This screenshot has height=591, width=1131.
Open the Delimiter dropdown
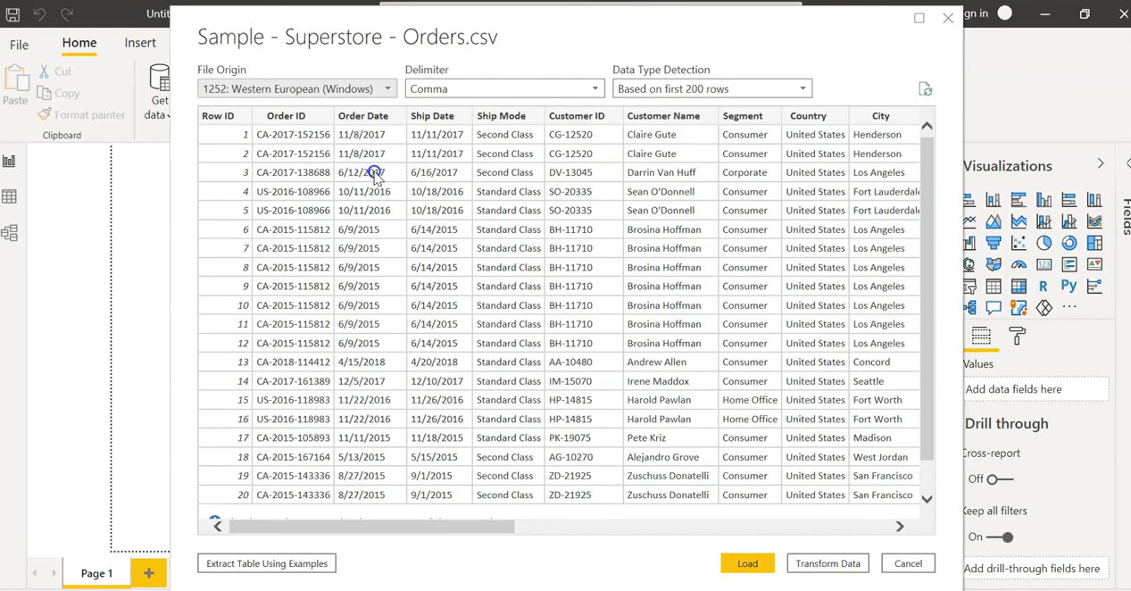(x=504, y=89)
